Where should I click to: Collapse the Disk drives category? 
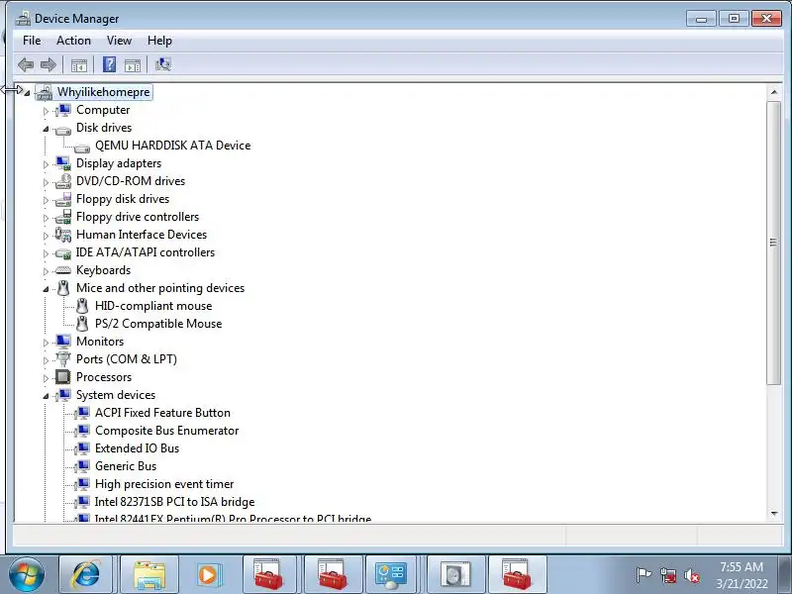[46, 129]
